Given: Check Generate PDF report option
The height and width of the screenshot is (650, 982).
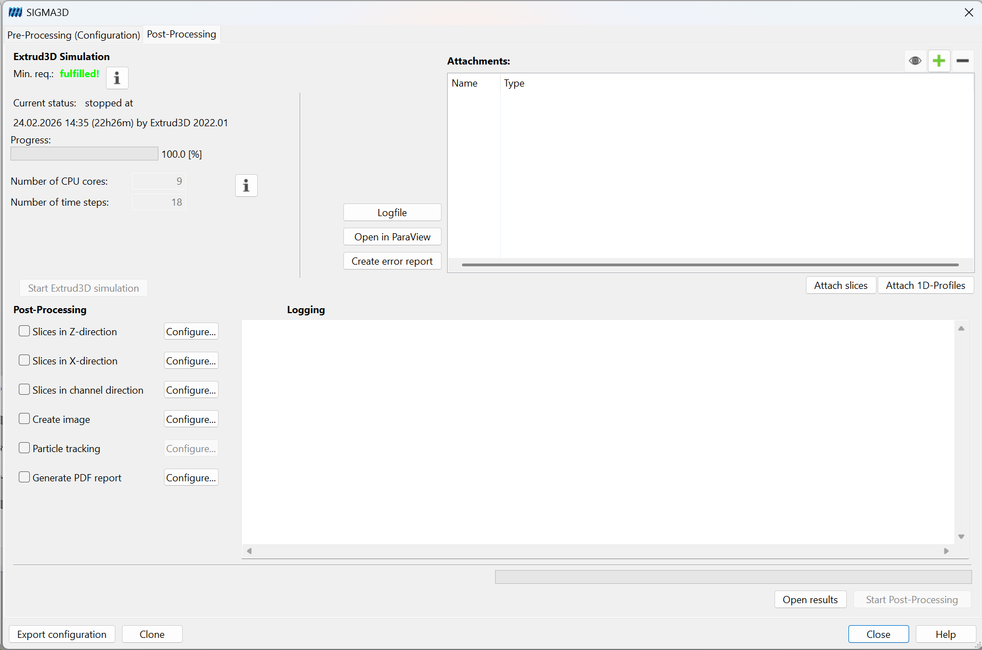Looking at the screenshot, I should pyautogui.click(x=24, y=477).
